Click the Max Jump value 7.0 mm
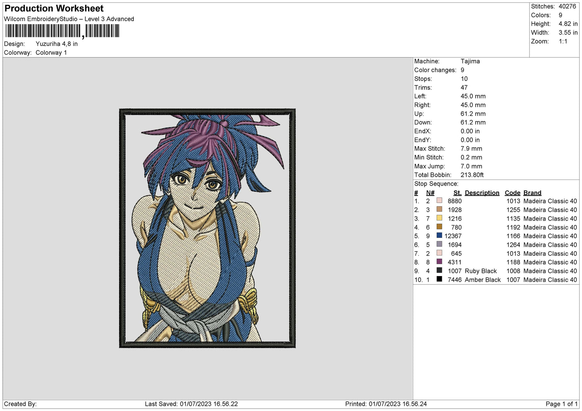The height and width of the screenshot is (411, 582). (471, 166)
